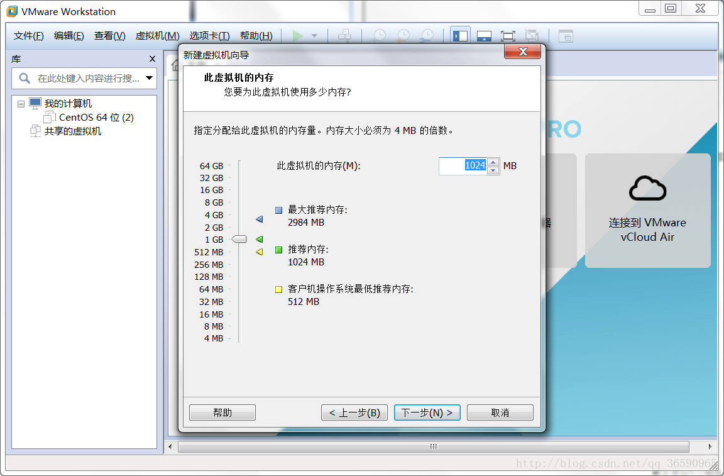This screenshot has width=724, height=476.
Task: Click the yellow minimum memory marker
Action: point(260,252)
